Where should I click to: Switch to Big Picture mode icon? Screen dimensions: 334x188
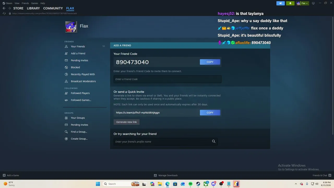pos(313,3)
